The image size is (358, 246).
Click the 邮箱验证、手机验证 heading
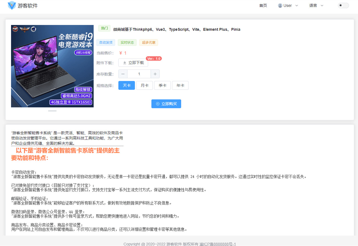[x=30, y=199]
